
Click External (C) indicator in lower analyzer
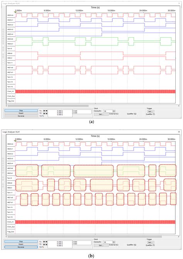(x=118, y=247)
